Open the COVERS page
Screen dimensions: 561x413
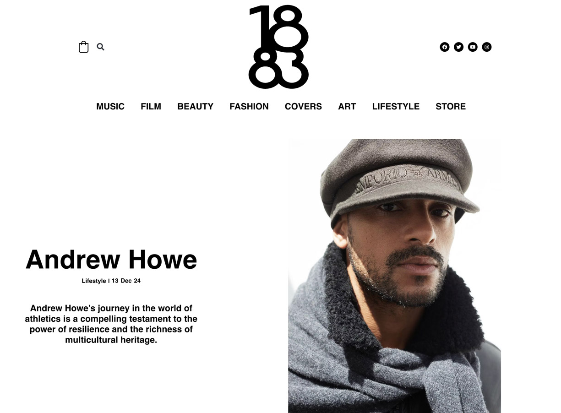coord(303,106)
